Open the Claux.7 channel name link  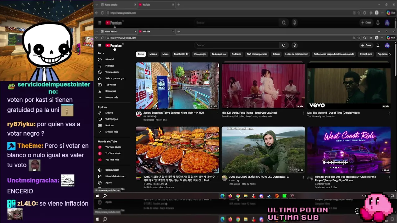(x=233, y=181)
